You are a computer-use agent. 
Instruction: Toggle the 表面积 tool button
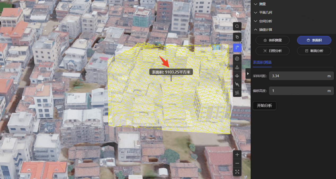point(314,40)
